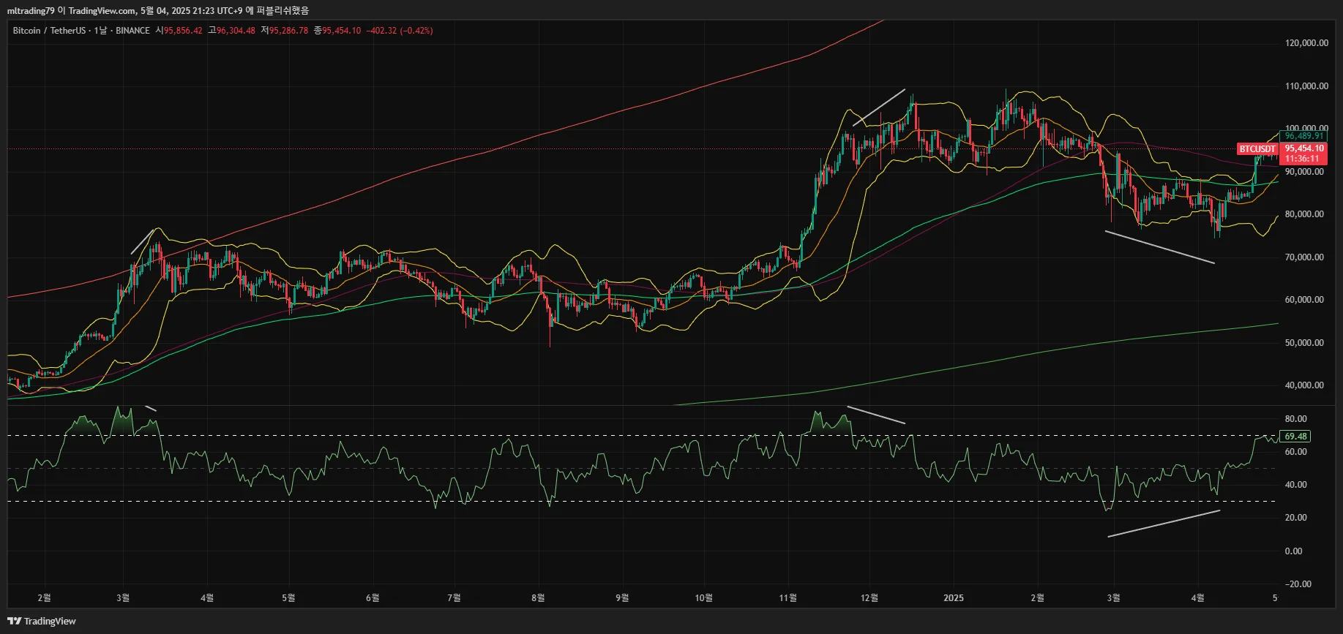Viewport: 1343px width, 634px height.
Task: Click the 11월 month label on time axis
Action: click(788, 598)
